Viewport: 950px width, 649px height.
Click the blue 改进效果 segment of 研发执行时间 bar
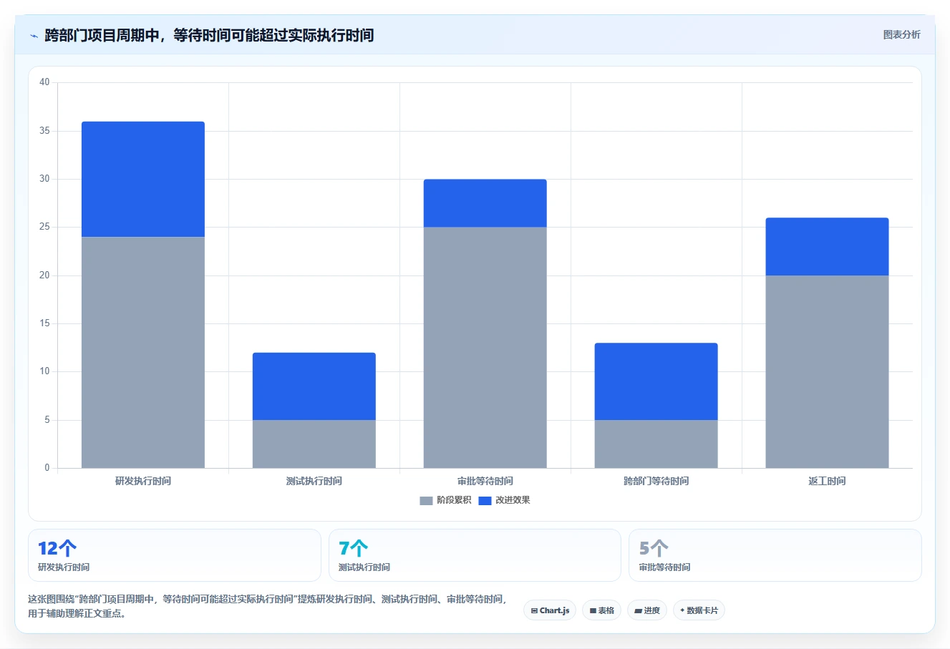143,179
